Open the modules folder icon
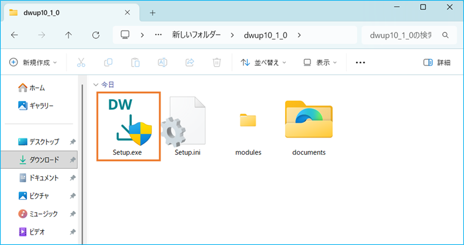This screenshot has width=464, height=245. [248, 120]
